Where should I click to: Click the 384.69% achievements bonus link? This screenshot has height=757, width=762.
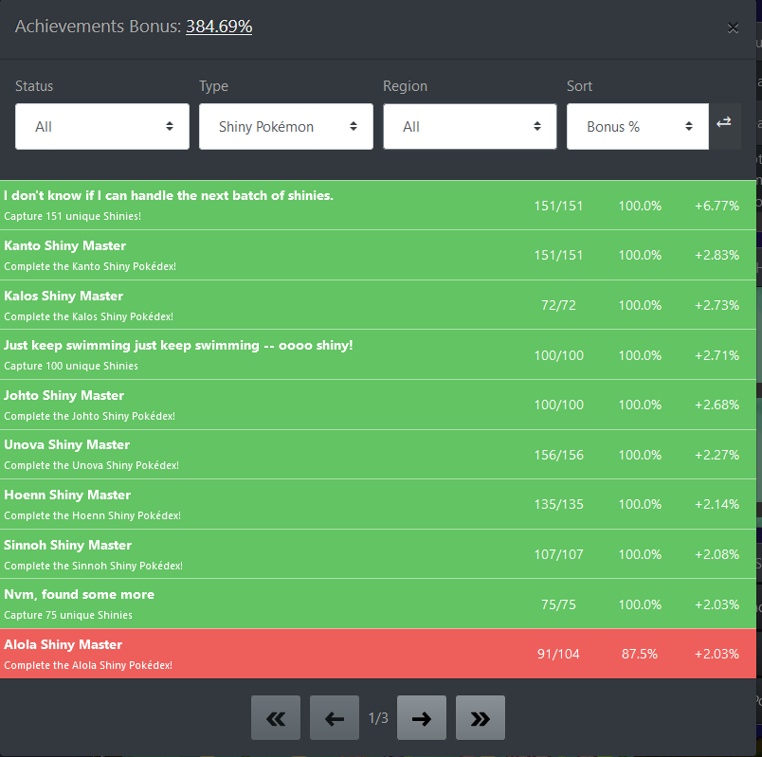coord(219,27)
